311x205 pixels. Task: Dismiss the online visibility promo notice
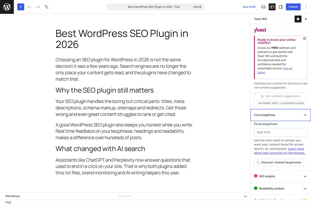[305, 38]
